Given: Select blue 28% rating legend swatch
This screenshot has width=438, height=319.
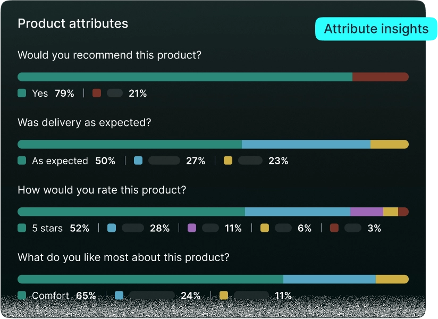Looking at the screenshot, I should click(112, 228).
